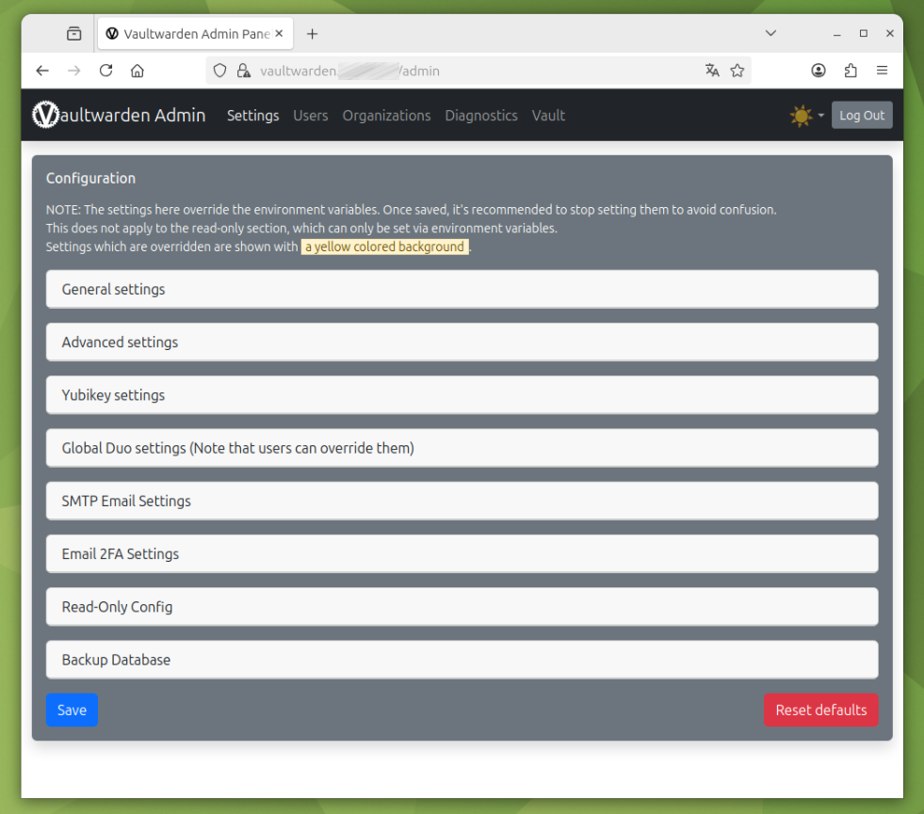Expand the Advanced settings section
The height and width of the screenshot is (814, 924).
(x=462, y=342)
